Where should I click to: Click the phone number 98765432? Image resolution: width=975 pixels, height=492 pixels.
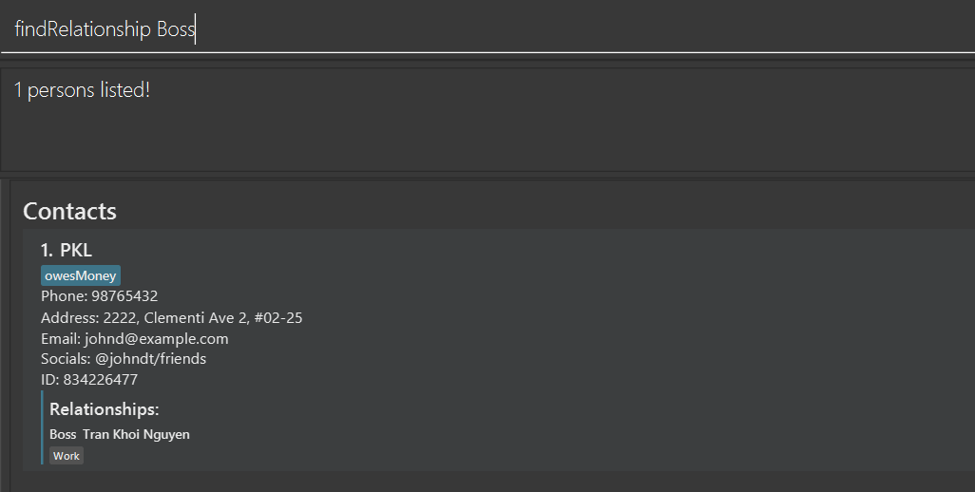point(124,296)
